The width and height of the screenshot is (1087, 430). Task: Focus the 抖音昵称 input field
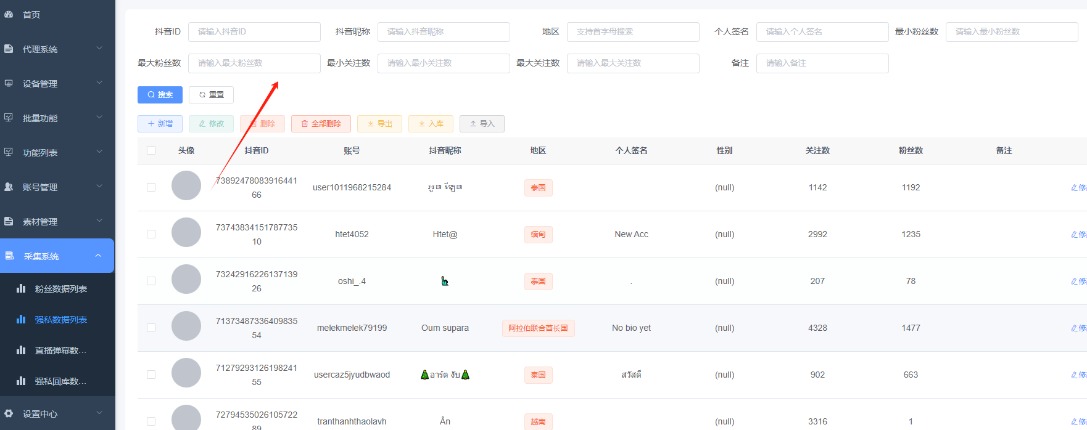coord(444,32)
